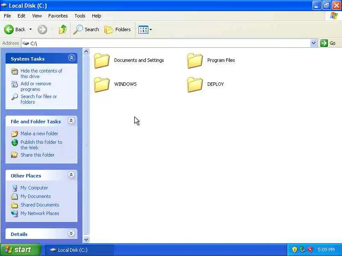Click the Views toolbar icon
342x256 pixels.
click(143, 29)
